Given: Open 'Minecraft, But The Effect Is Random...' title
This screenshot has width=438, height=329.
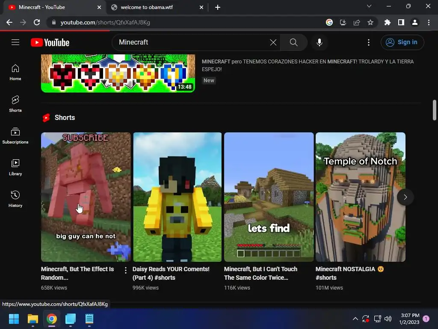Looking at the screenshot, I should pyautogui.click(x=77, y=273).
